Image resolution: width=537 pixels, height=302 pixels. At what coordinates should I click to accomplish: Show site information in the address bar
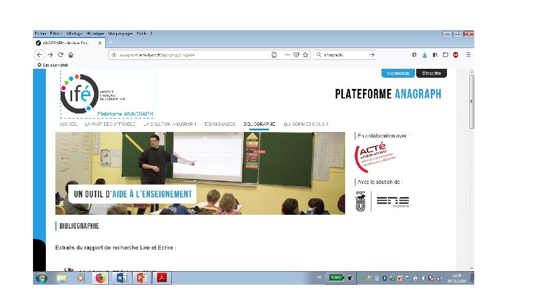click(114, 55)
